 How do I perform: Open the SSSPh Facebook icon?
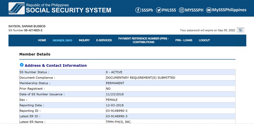(x=138, y=10)
